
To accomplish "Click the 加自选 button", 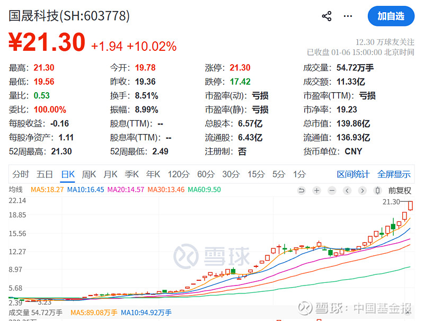I will pos(391,16).
